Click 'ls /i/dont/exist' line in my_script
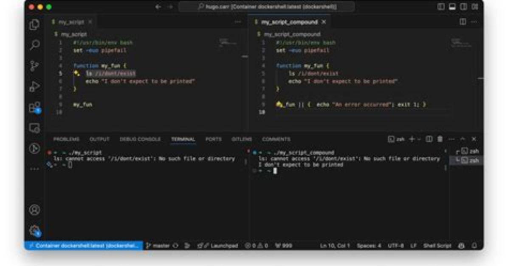This screenshot has height=266, width=508. coord(110,73)
